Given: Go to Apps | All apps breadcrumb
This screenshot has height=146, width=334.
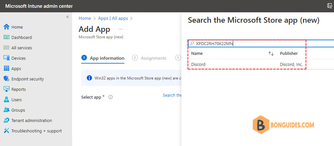Looking at the screenshot, I should [113, 18].
